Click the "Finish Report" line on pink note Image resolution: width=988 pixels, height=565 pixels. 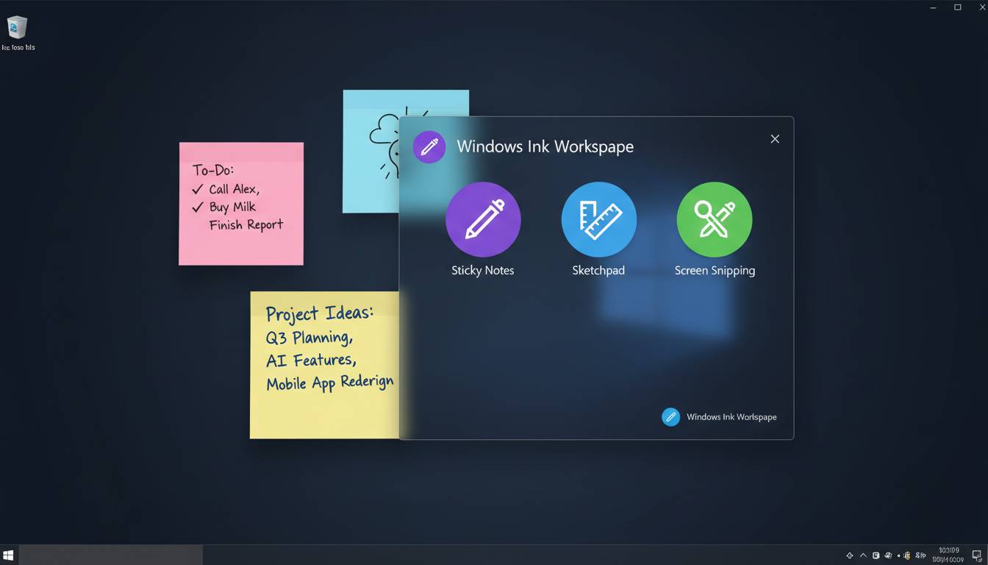[246, 225]
